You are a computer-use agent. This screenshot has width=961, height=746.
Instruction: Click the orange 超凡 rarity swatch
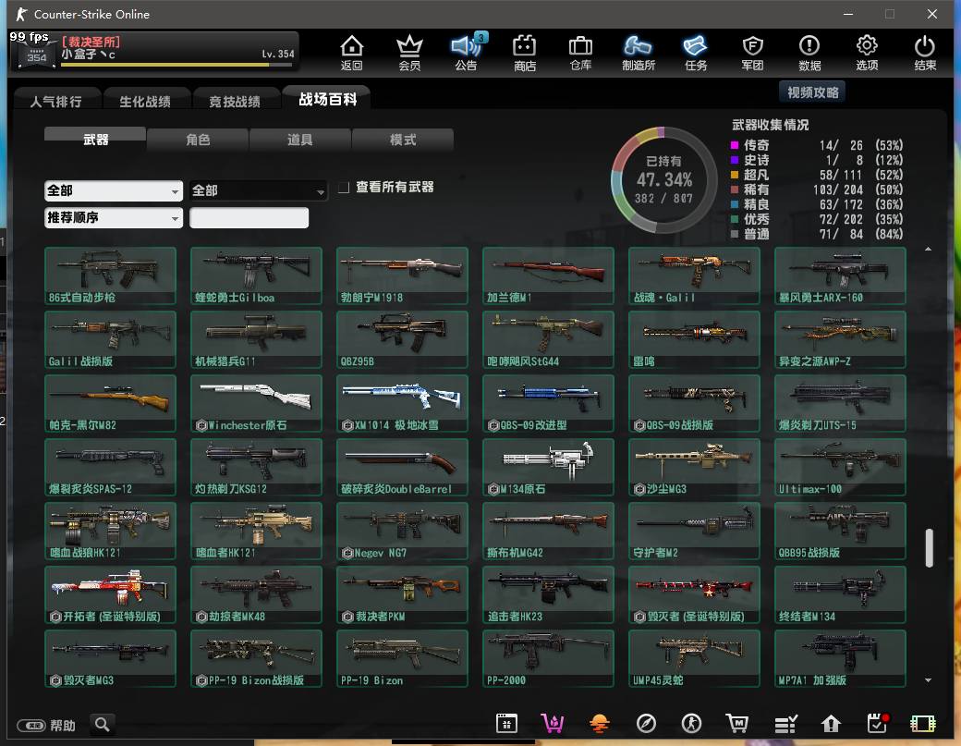pos(735,175)
